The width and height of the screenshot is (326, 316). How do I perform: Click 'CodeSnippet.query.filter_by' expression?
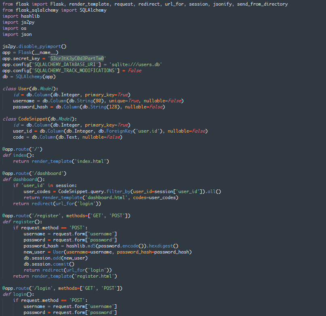pyautogui.click(x=94, y=191)
